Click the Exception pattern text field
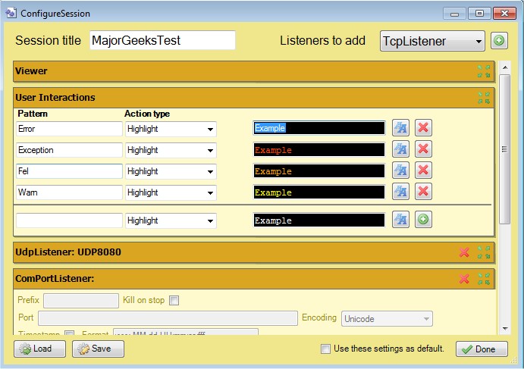 click(69, 150)
